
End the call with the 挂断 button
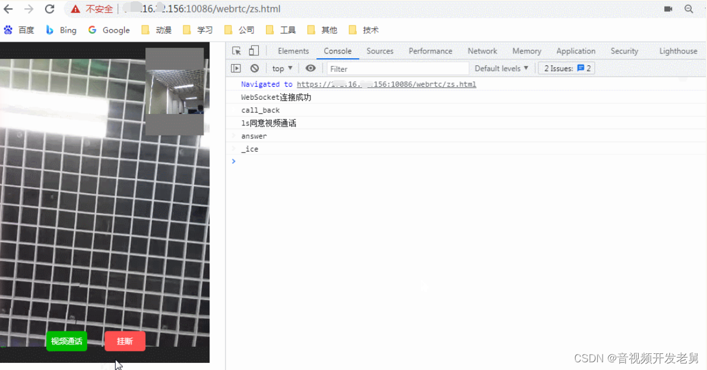125,341
